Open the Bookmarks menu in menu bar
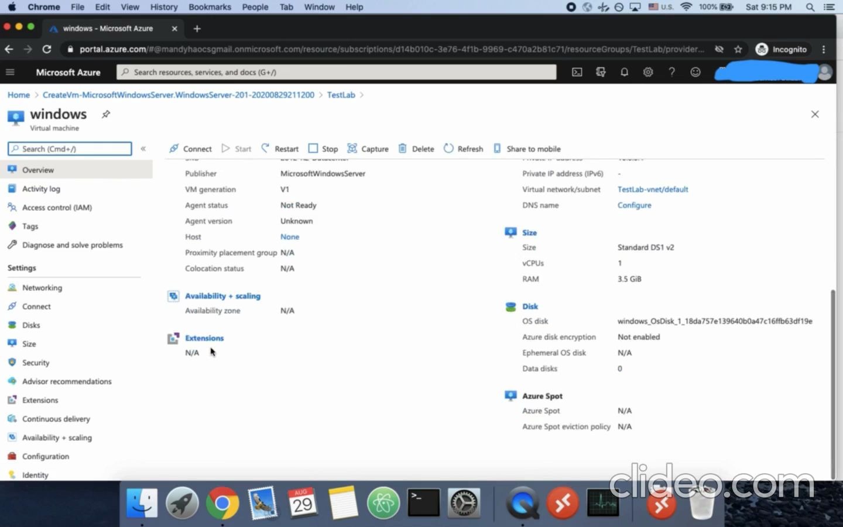 point(210,7)
